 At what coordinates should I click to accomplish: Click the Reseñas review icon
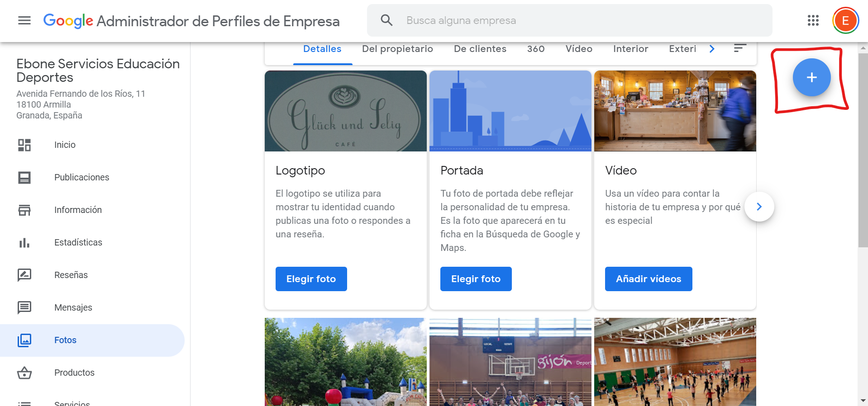(x=24, y=275)
